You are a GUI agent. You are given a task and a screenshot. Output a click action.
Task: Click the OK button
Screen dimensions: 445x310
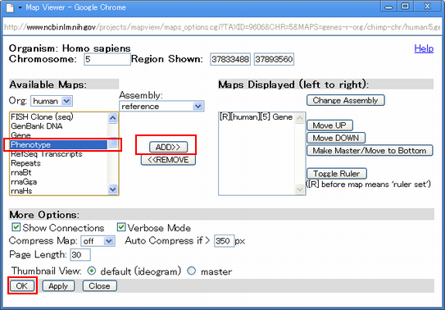[22, 286]
